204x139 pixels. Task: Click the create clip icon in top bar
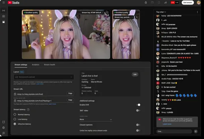tap(152, 3)
